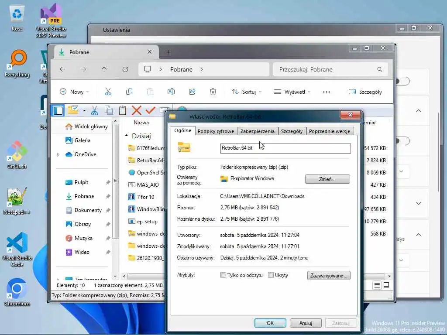Click the blue scissors classic toolbar icon
This screenshot has width=447, height=335.
tap(94, 110)
